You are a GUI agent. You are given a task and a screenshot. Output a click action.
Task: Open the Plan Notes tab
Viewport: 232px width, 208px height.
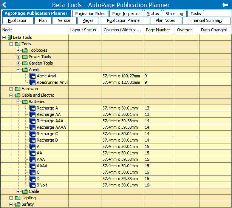tap(165, 20)
